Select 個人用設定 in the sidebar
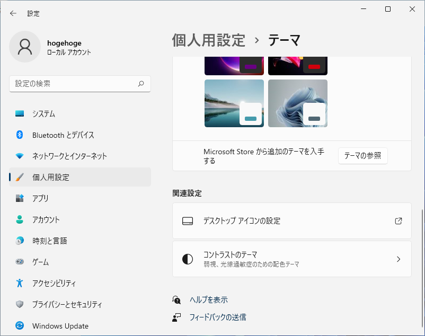Viewport: 425px width, 336px height. pyautogui.click(x=80, y=177)
